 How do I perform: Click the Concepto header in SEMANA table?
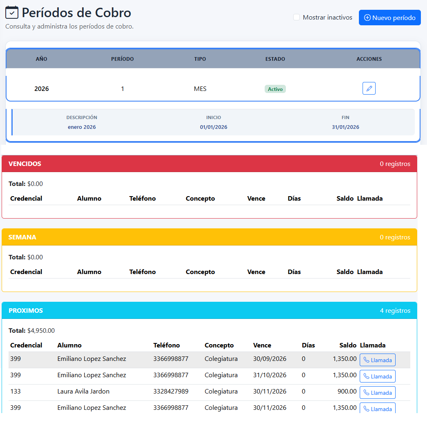(x=200, y=272)
